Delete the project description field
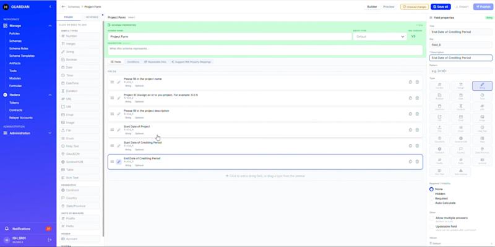Image resolution: width=495 pixels, height=247 pixels. (x=417, y=114)
